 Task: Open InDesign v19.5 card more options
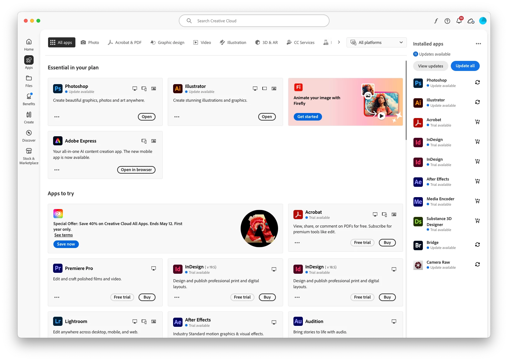[177, 297]
